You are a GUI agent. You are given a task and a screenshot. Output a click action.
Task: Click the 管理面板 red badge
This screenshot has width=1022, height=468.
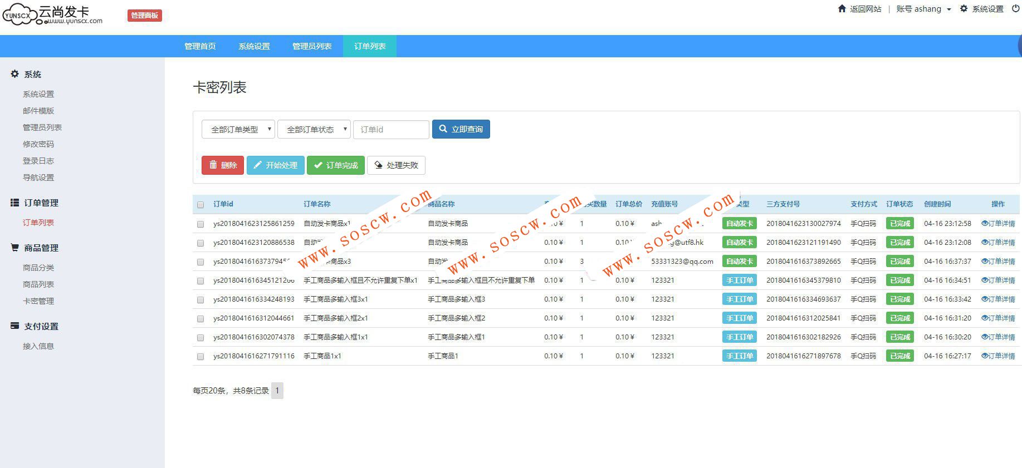coord(145,16)
